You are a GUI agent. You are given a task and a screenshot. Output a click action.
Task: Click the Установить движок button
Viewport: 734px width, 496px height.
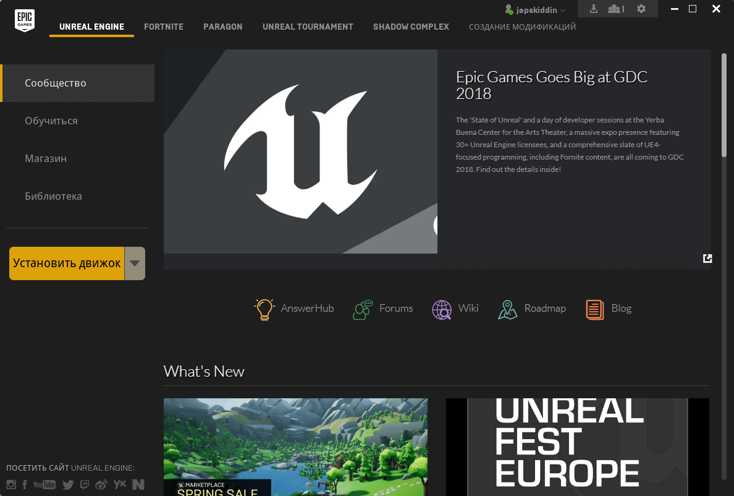tap(67, 263)
